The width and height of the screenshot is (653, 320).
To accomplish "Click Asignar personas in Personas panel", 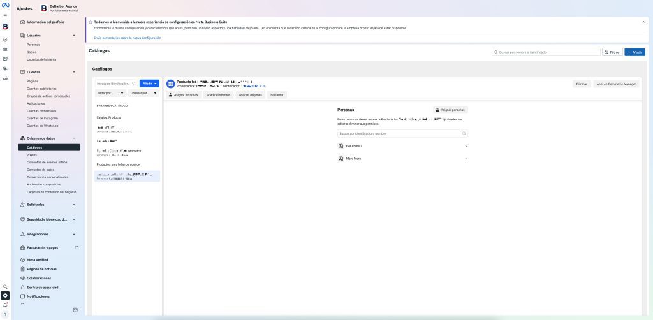I will coord(451,110).
